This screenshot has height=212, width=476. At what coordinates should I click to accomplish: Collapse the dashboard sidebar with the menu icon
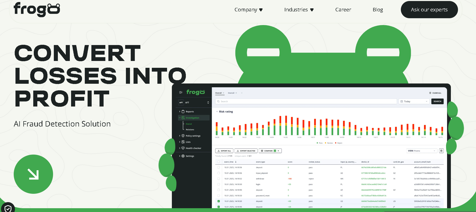point(181,92)
